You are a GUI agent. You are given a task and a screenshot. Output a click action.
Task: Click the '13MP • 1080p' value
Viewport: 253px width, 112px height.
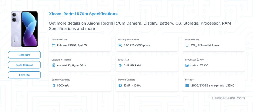pyautogui.click(x=132, y=85)
